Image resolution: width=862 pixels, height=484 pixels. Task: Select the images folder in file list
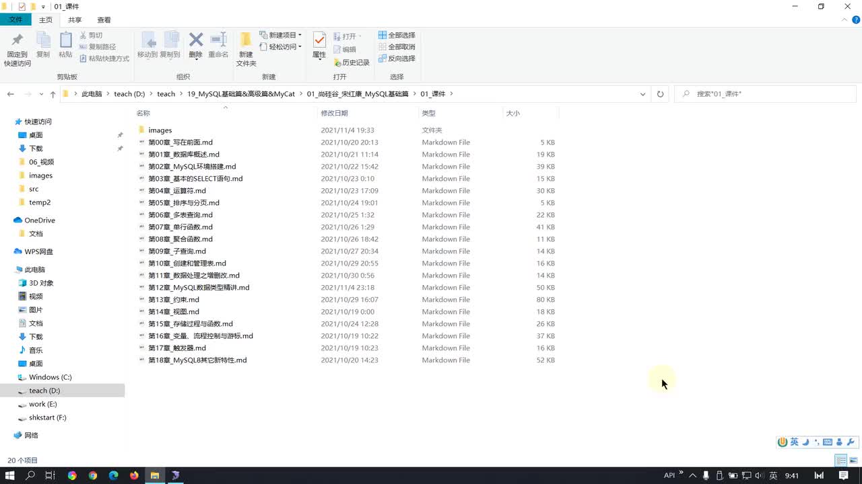[x=160, y=130]
